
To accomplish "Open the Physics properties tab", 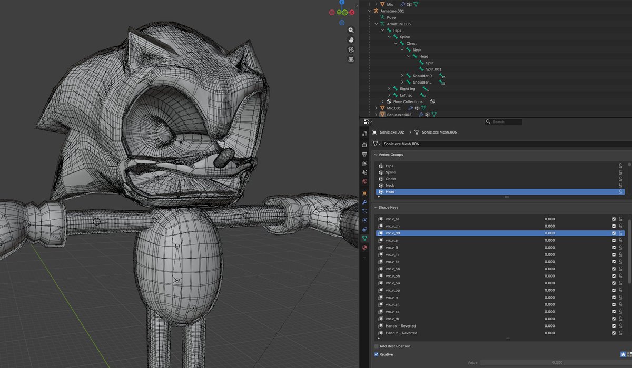I will [364, 220].
